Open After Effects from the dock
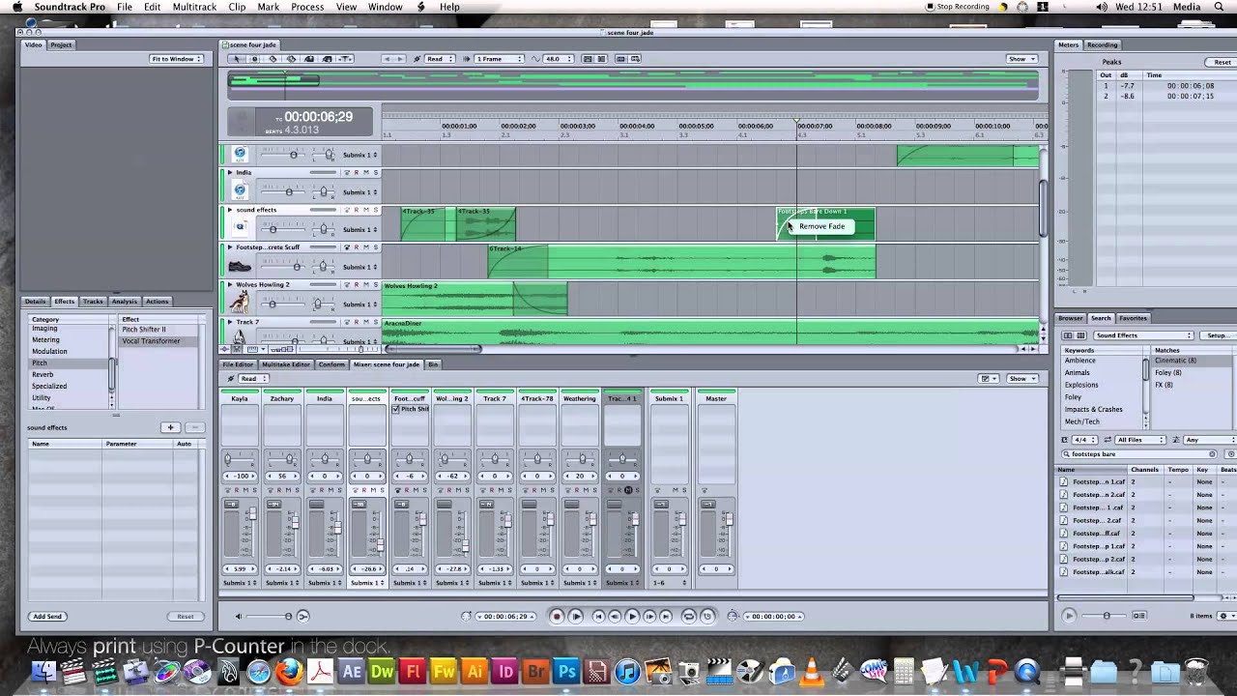This screenshot has height=696, width=1237. pyautogui.click(x=351, y=671)
